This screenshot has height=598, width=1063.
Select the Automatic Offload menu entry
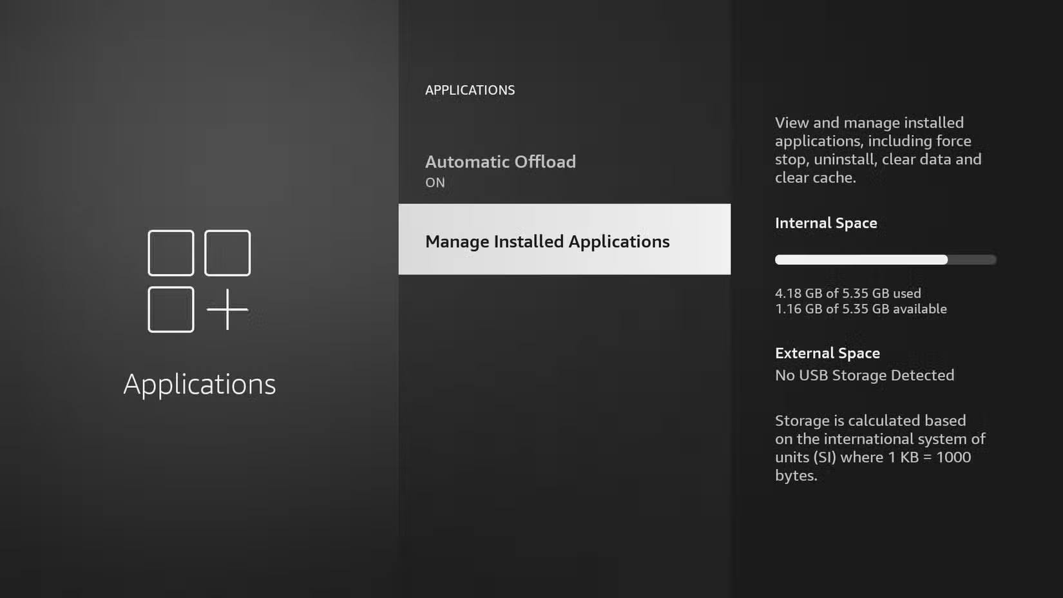click(x=501, y=162)
